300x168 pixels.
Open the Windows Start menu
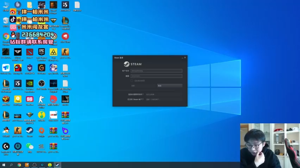tap(4, 165)
